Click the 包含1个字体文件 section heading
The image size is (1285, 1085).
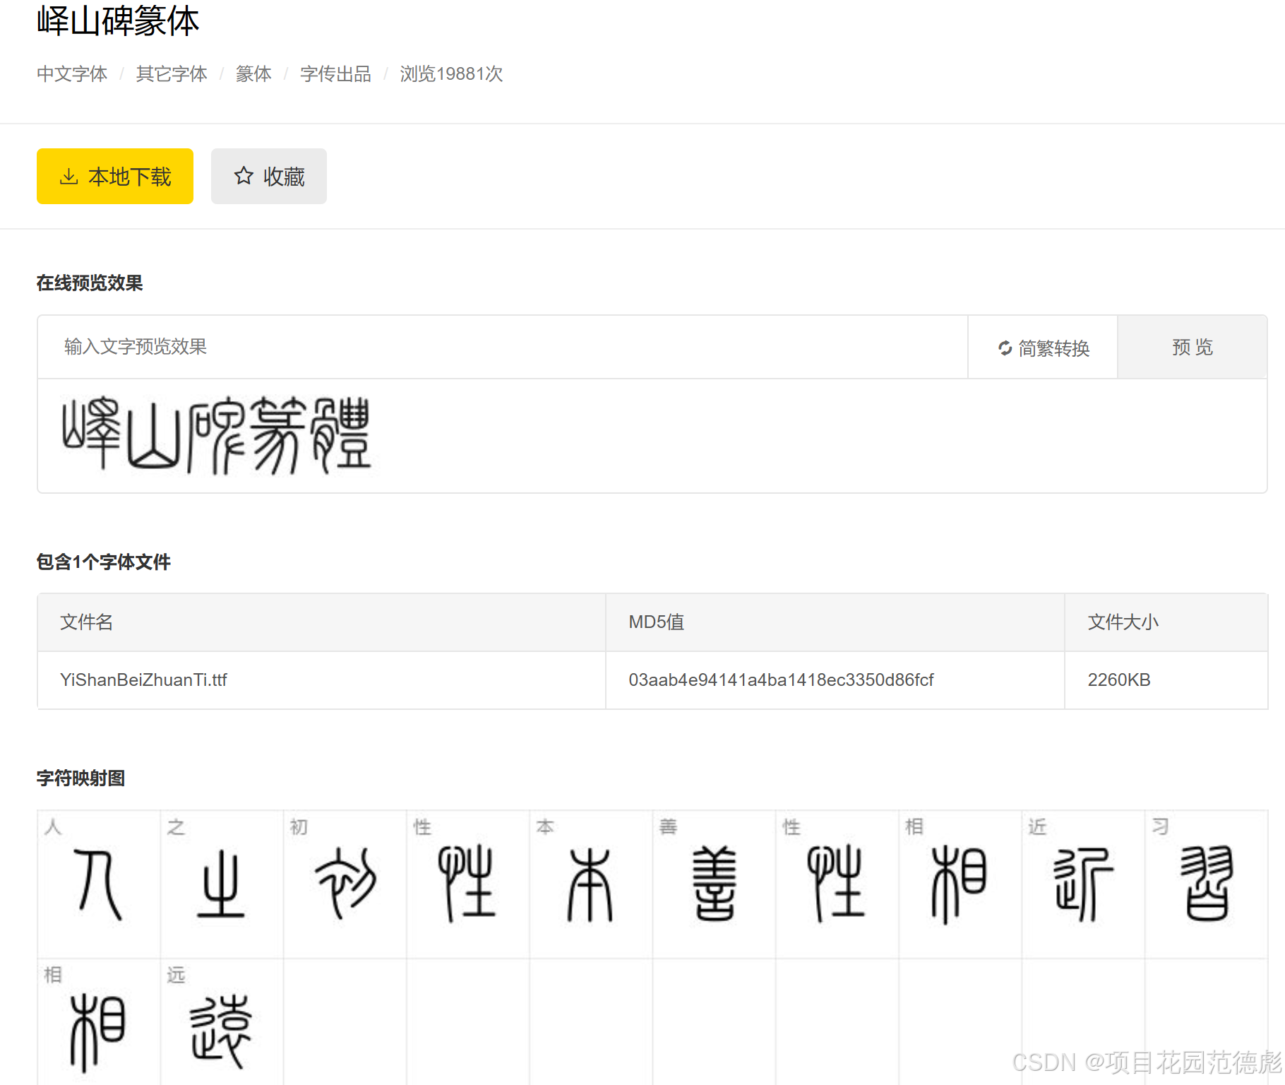point(104,562)
